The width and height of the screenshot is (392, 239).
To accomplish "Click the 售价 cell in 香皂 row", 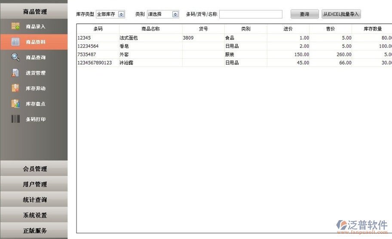I will pos(331,46).
